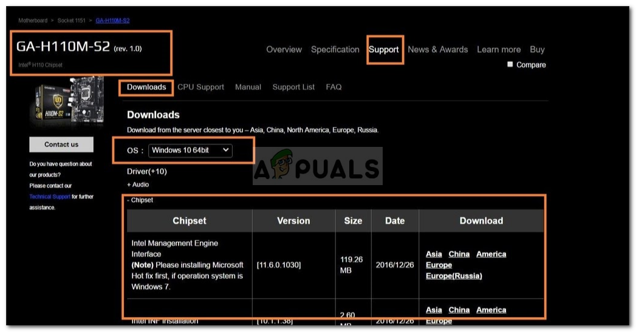Click the Size column header
Viewport: 636px width, 332px height.
[x=353, y=220]
